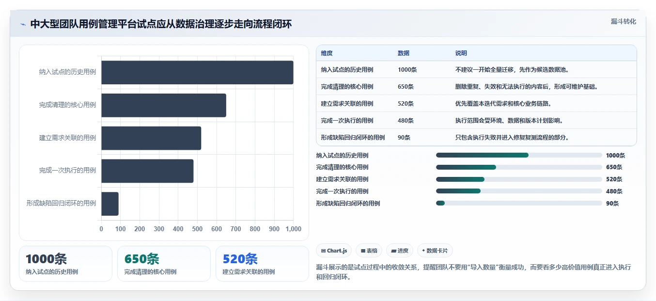The height and width of the screenshot is (301, 656).
Task: Click the 0 tick on the chart x-axis
Action: (x=101, y=229)
